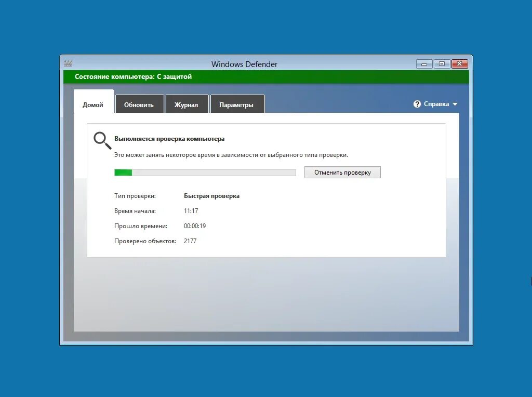Click the Windows Defender title bar app icon
Screen dimensions: 532x397
[68, 63]
